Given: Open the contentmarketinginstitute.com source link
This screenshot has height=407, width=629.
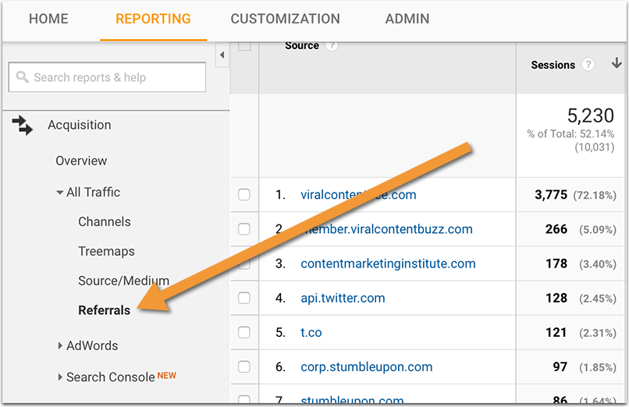Looking at the screenshot, I should coord(388,264).
